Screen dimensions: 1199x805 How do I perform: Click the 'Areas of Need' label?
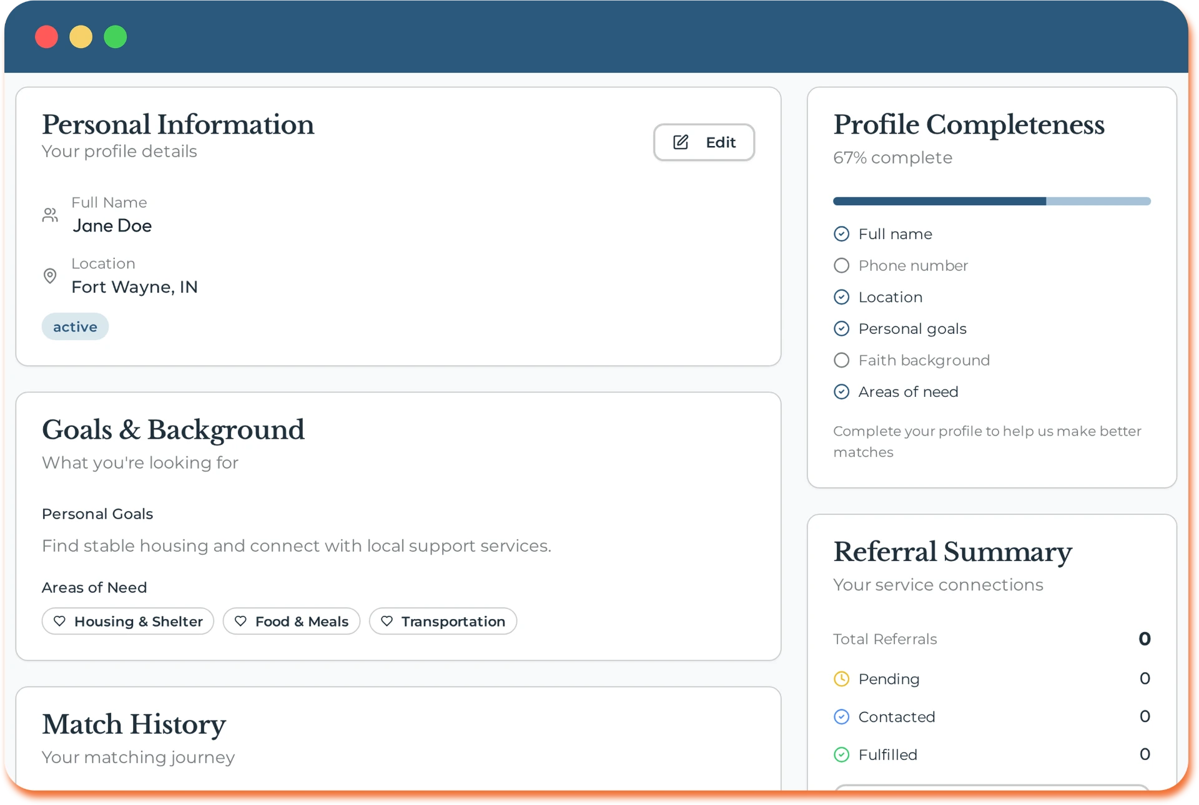pos(94,588)
